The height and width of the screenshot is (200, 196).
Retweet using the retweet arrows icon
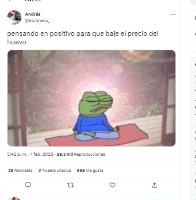(x=71, y=185)
